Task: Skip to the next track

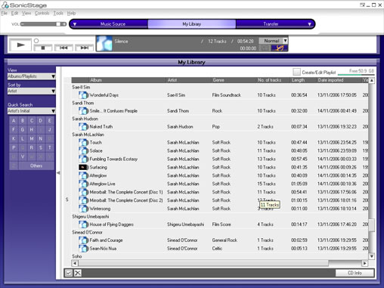Action: click(85, 48)
